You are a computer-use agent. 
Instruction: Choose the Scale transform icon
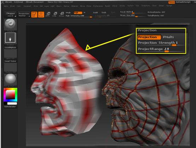tap(54, 14)
